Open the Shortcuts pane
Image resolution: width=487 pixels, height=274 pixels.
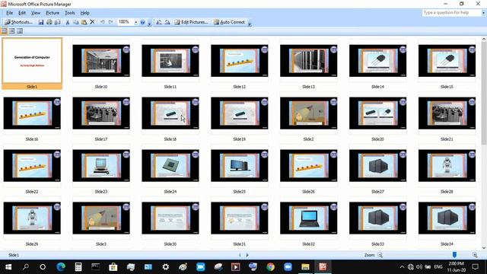[x=18, y=22]
